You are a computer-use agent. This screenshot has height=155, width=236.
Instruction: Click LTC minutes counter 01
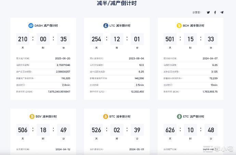pyautogui.click(x=137, y=39)
